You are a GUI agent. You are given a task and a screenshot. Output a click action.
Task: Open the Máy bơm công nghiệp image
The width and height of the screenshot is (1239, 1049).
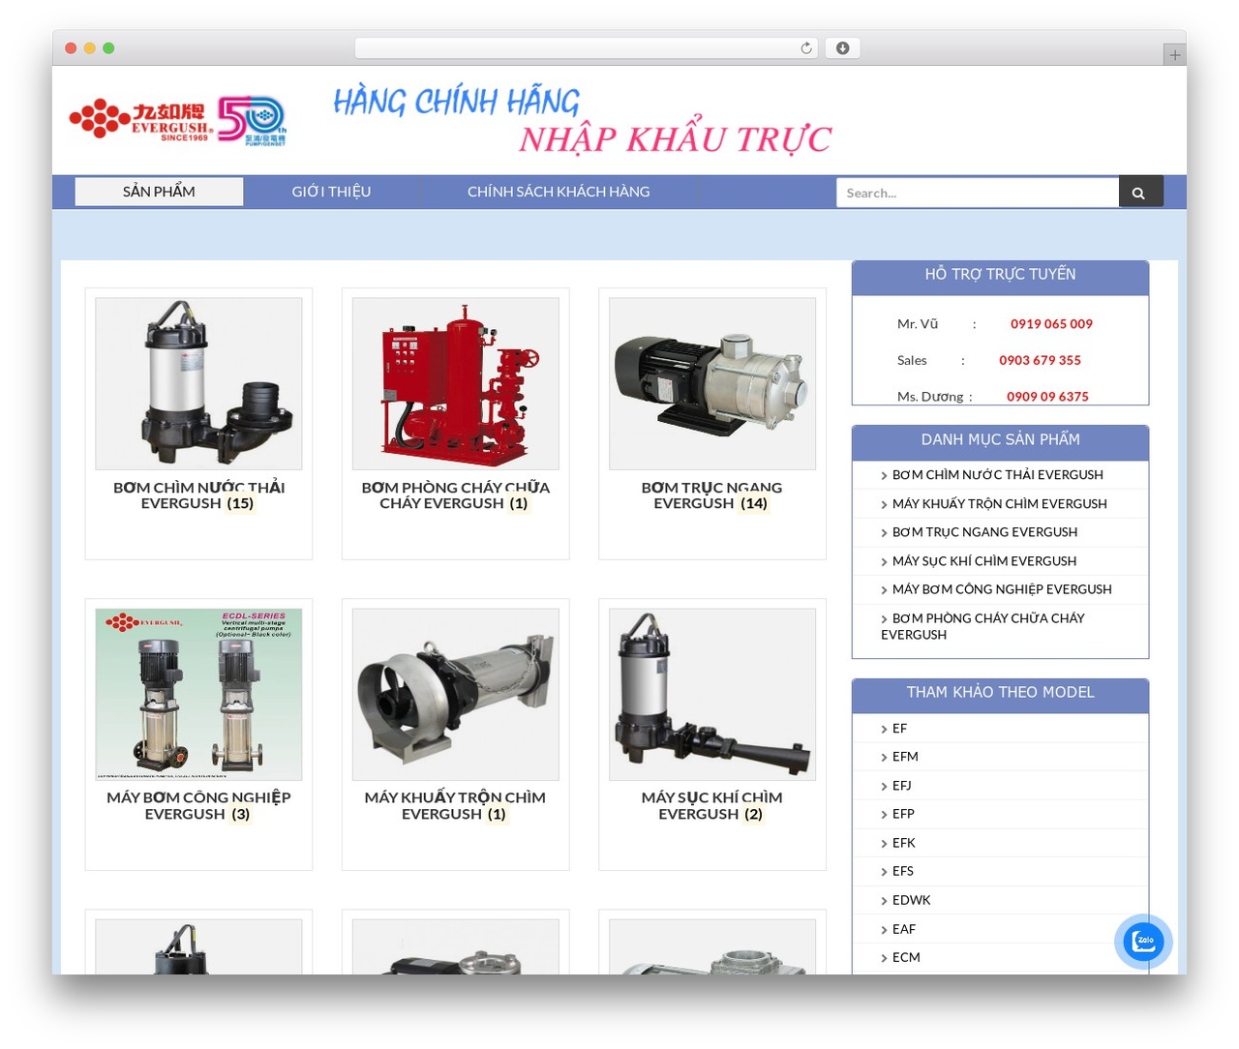click(198, 694)
